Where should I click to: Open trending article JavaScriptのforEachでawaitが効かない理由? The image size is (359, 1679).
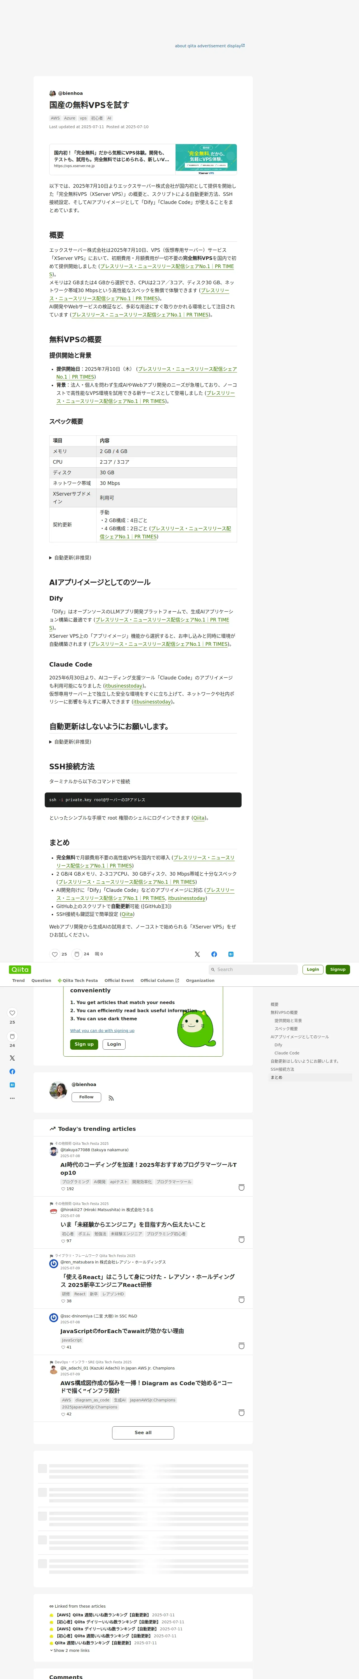pyautogui.click(x=122, y=1331)
